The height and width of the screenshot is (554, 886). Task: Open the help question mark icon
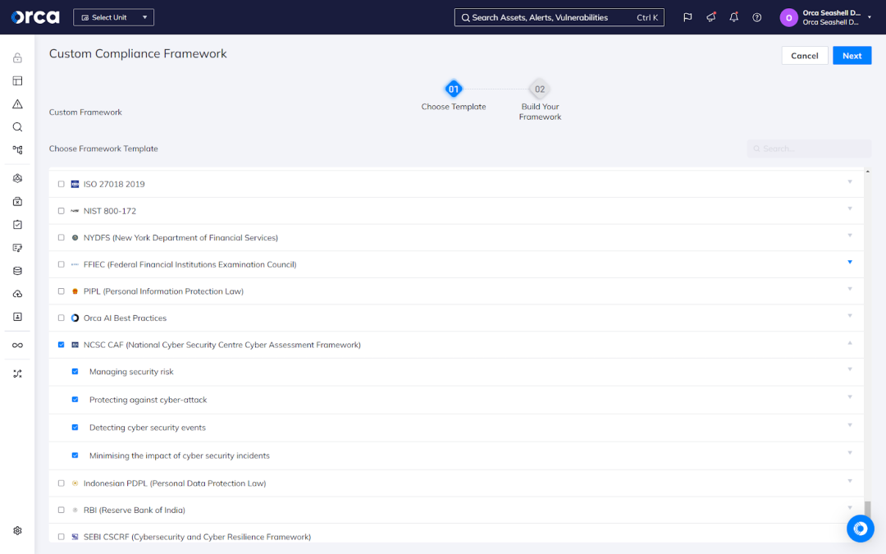pos(757,17)
